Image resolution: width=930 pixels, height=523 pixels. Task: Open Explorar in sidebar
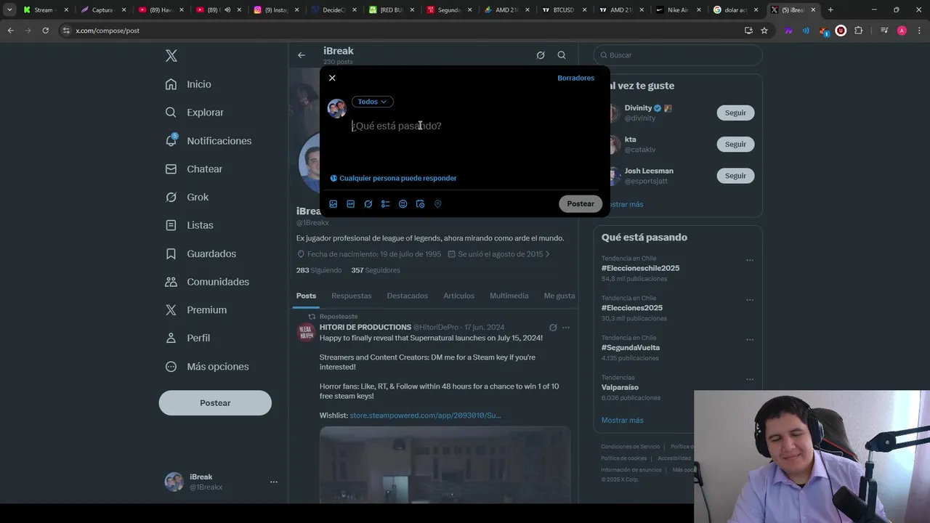pyautogui.click(x=195, y=113)
